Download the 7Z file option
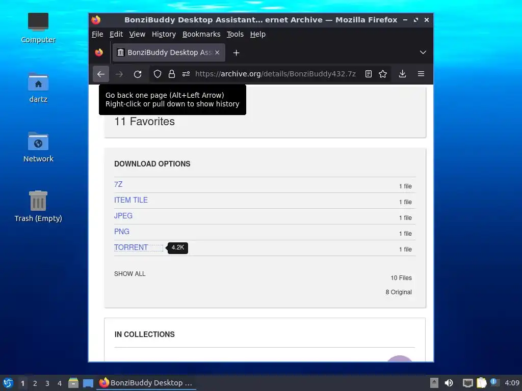 (118, 184)
